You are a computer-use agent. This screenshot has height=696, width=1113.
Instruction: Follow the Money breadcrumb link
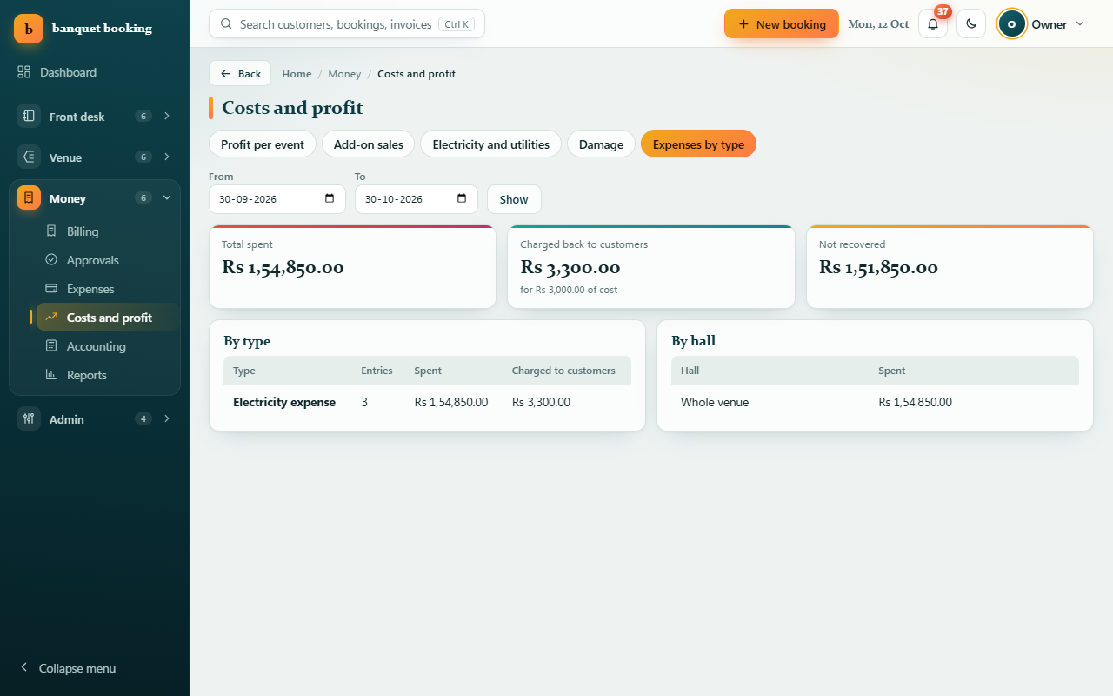(344, 74)
